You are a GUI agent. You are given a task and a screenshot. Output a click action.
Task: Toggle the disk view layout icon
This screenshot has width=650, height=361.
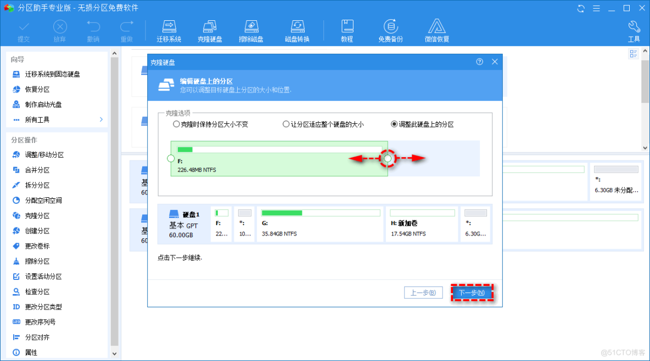(x=633, y=54)
